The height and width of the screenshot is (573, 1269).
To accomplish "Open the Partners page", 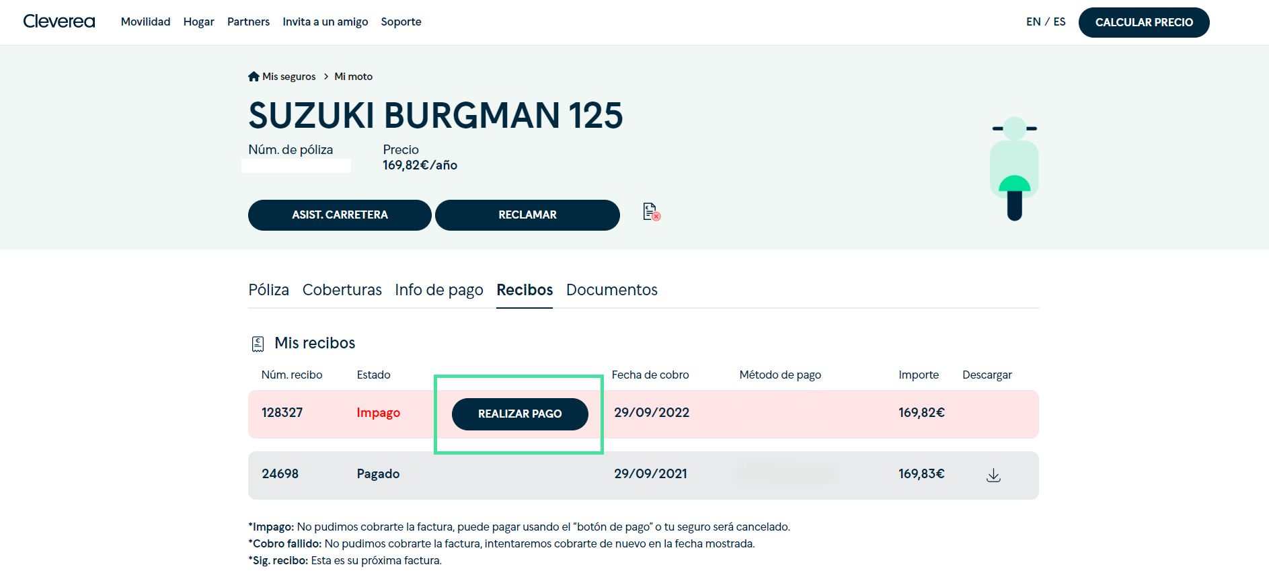I will coord(248,22).
